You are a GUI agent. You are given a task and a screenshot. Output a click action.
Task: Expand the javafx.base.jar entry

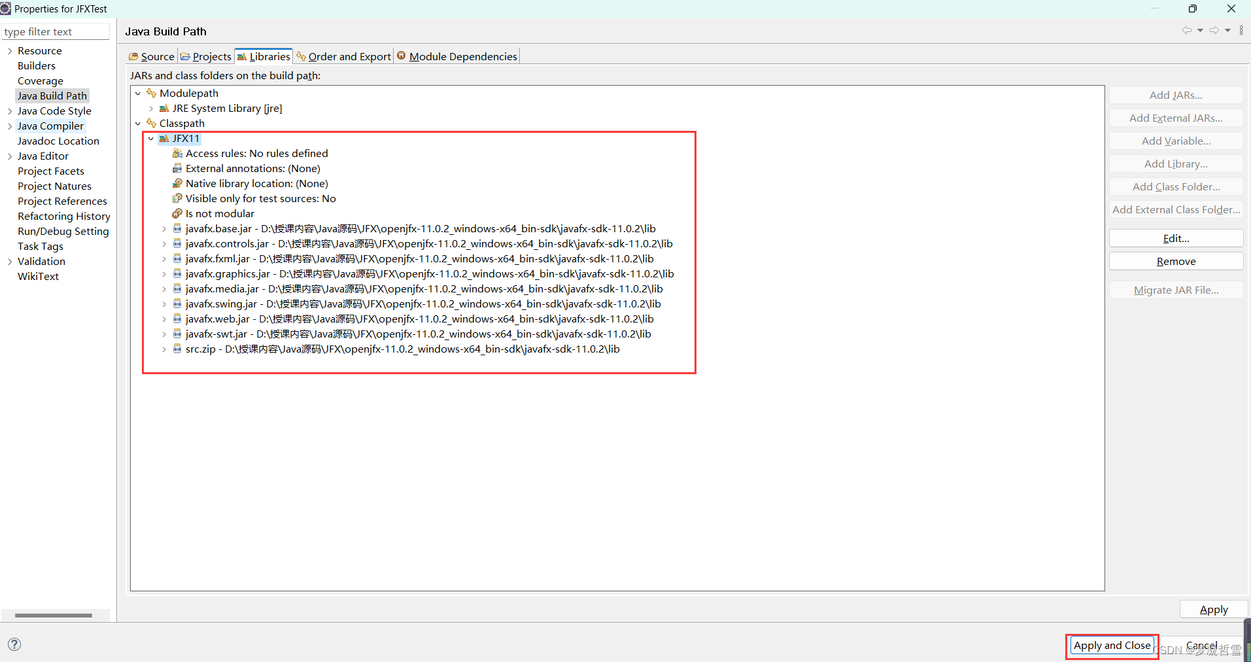point(164,229)
